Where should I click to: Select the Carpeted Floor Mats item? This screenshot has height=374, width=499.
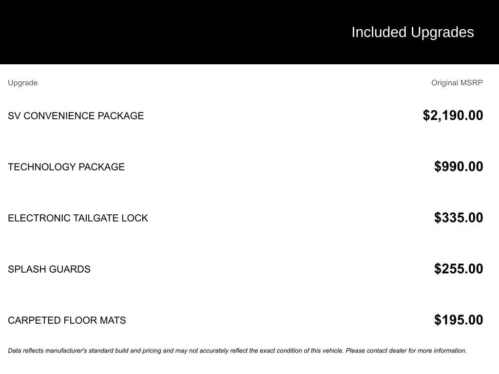67,320
